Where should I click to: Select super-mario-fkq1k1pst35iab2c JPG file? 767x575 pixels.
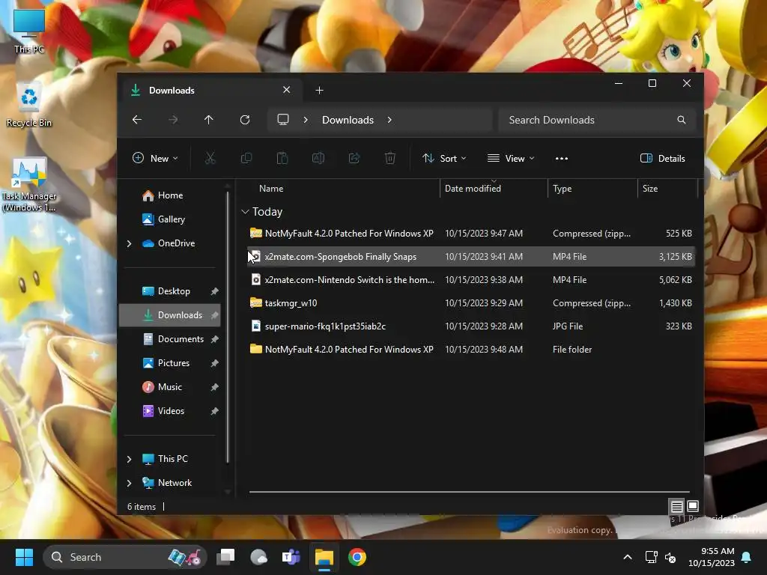coord(470,326)
